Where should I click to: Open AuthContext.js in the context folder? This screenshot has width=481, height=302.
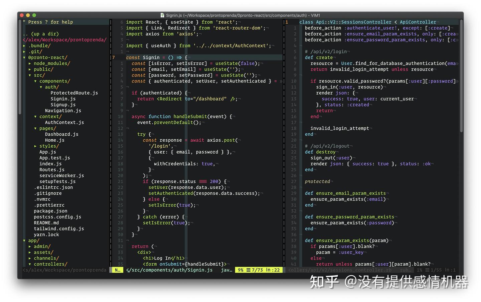64,123
